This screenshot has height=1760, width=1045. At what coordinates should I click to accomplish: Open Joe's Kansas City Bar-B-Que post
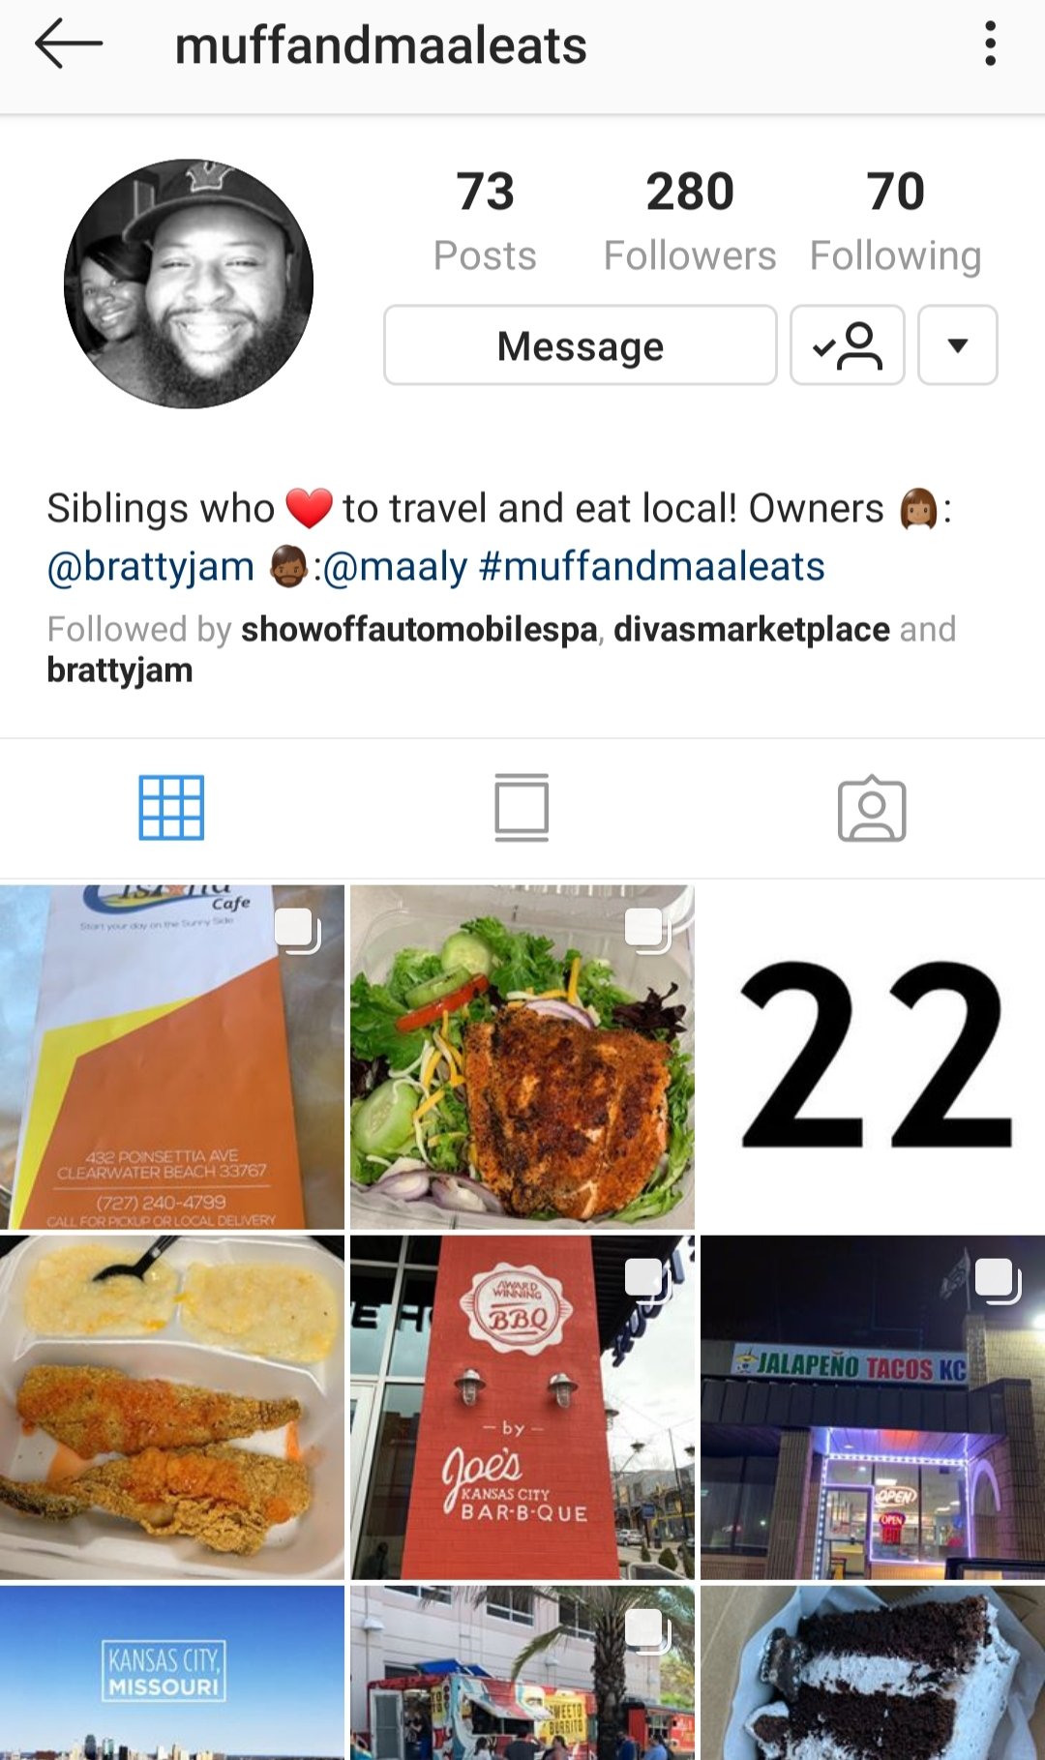522,1407
